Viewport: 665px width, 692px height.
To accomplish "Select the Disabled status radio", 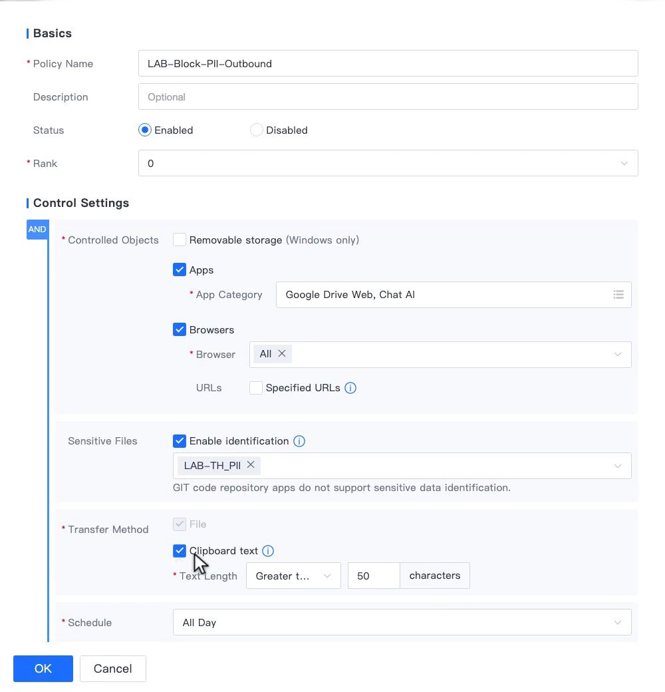I will (x=256, y=130).
